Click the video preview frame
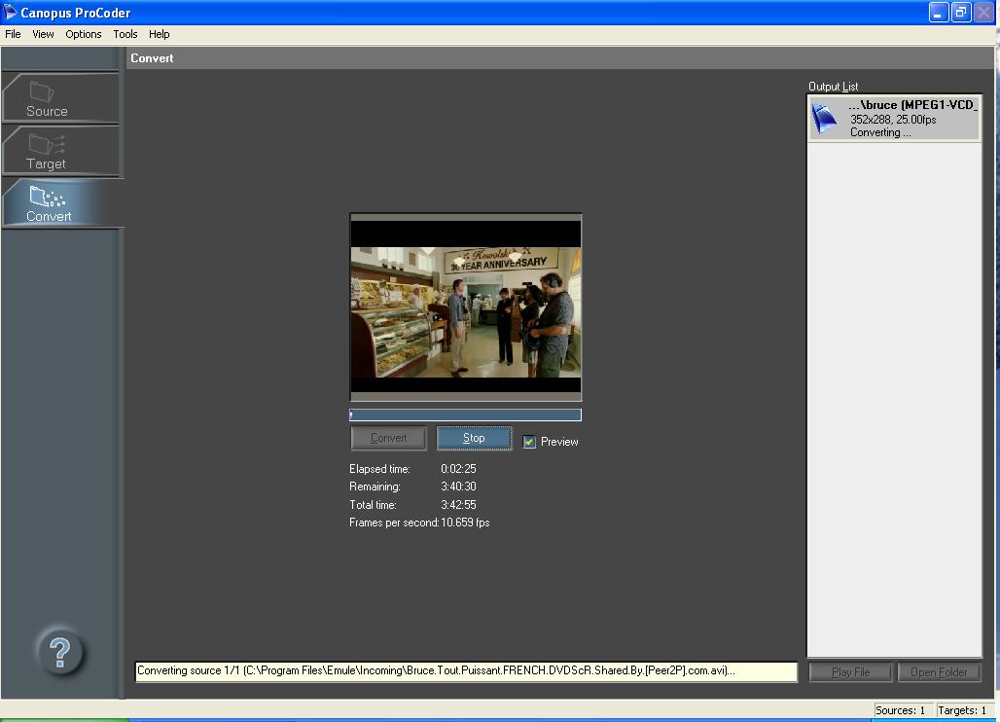Screen dimensions: 1000x722 point(465,307)
